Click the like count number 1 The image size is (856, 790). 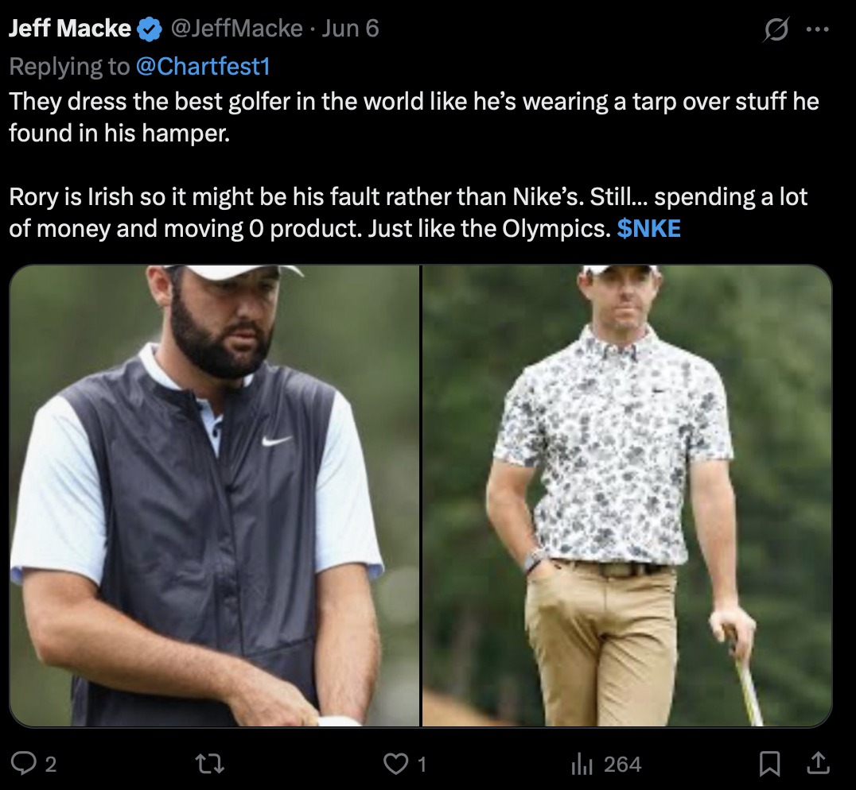pyautogui.click(x=422, y=765)
